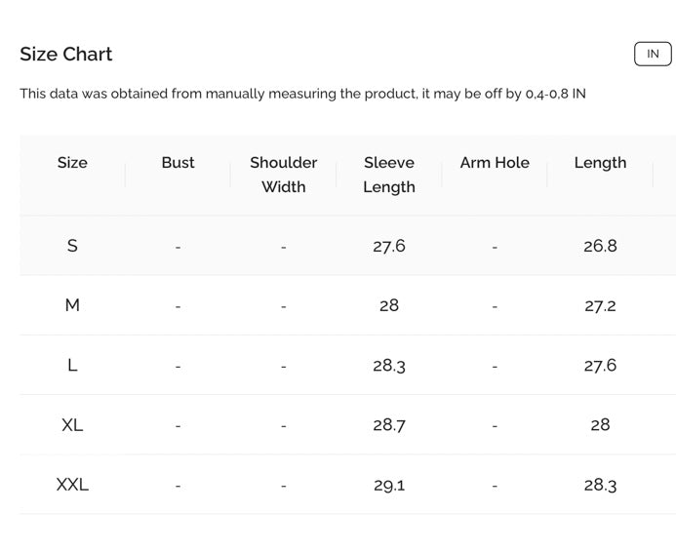
Task: Select the Length column header
Action: [600, 163]
